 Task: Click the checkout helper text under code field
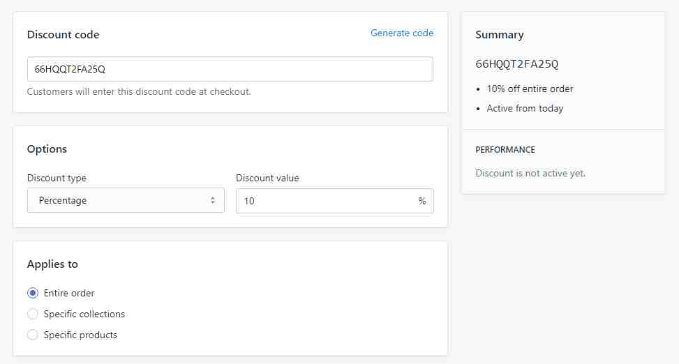pos(139,91)
